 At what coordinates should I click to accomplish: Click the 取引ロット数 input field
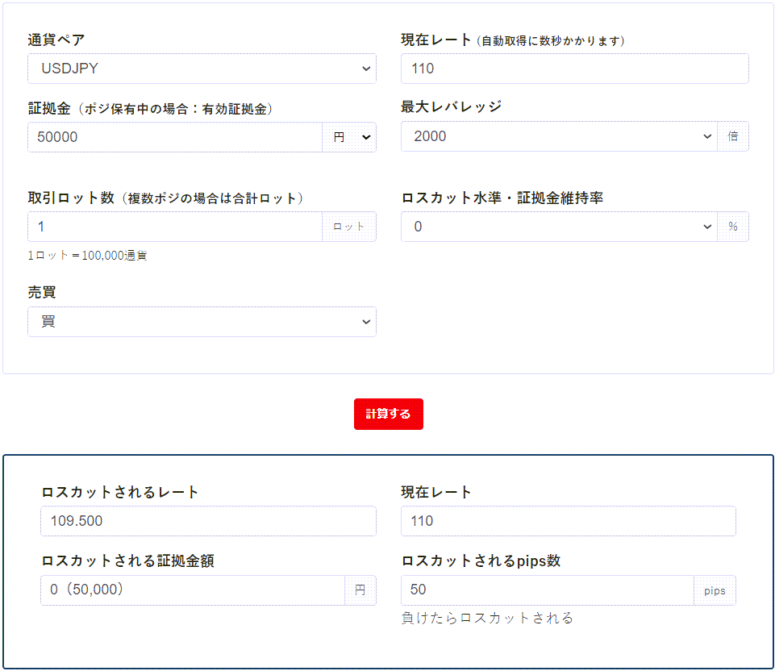tap(174, 227)
